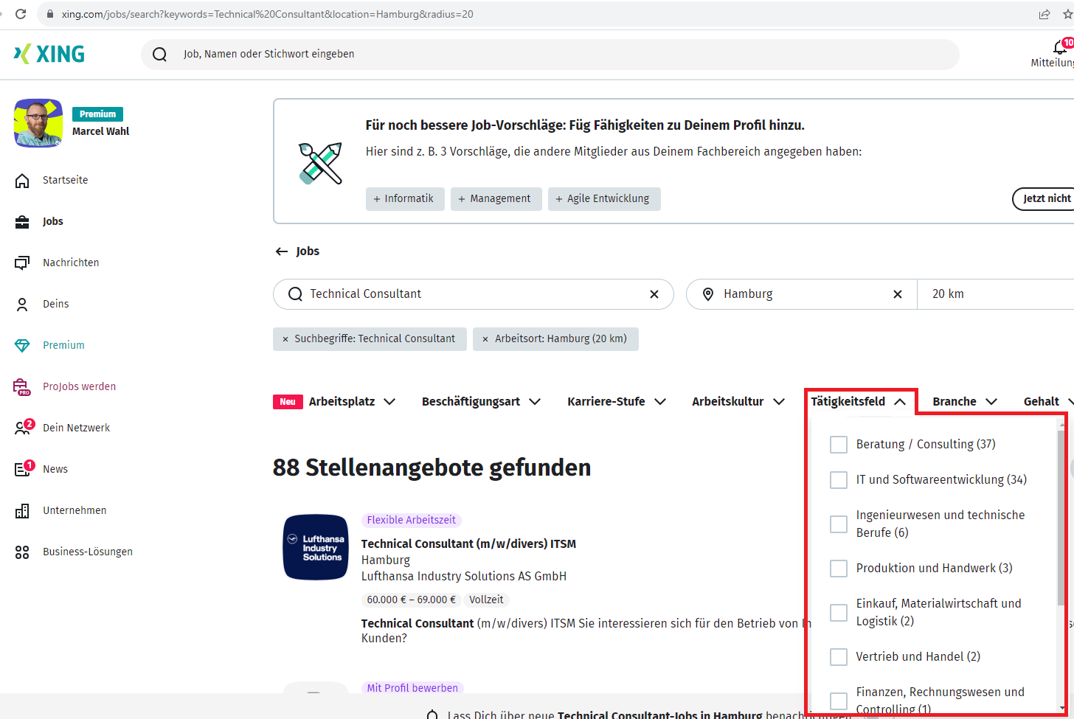Viewport: 1074px width, 719px height.
Task: Add the Informatik skill suggestion
Action: point(404,199)
